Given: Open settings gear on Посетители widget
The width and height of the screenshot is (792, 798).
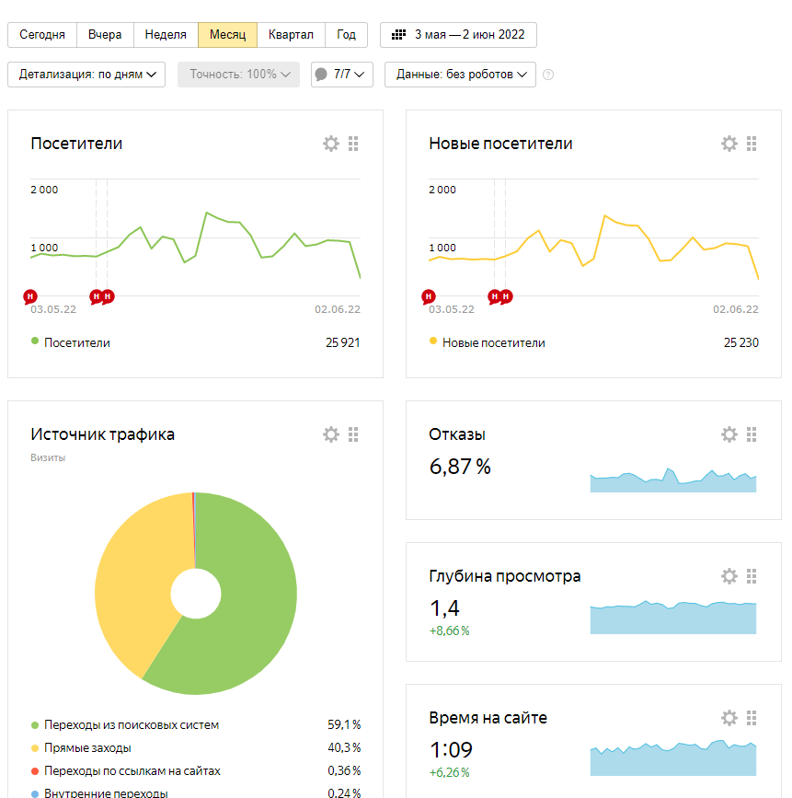Looking at the screenshot, I should [x=331, y=144].
